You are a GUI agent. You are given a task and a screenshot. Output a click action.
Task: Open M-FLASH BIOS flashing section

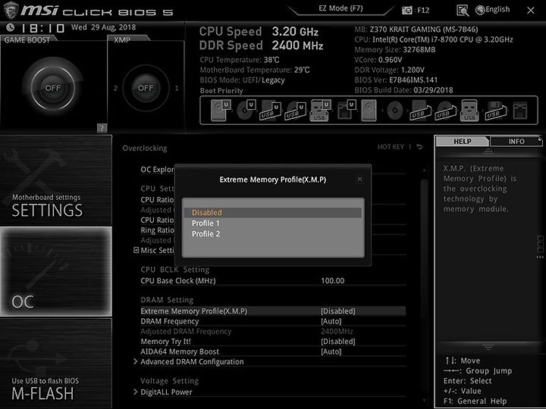click(x=55, y=364)
